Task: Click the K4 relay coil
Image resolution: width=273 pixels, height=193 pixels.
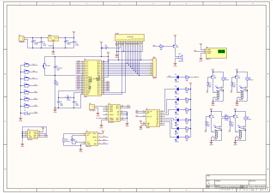Action: point(240,135)
